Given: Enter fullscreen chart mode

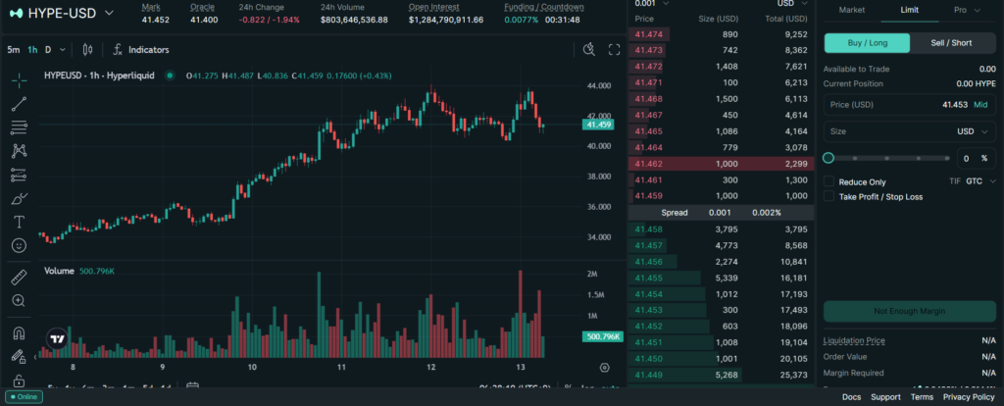Looking at the screenshot, I should coord(614,49).
